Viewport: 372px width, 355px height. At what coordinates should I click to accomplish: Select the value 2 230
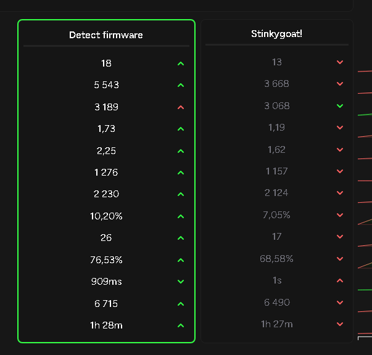106,194
